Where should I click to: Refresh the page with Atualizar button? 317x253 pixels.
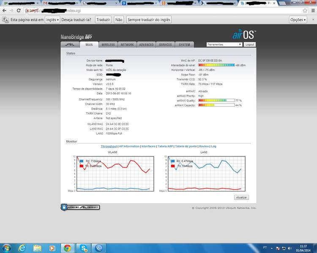pyautogui.click(x=242, y=197)
